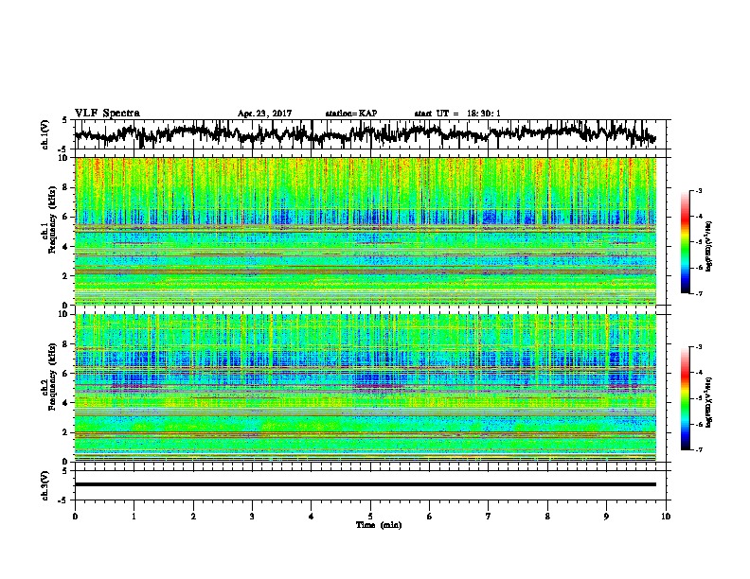Click tick label "9" on the Time axis

(606, 517)
